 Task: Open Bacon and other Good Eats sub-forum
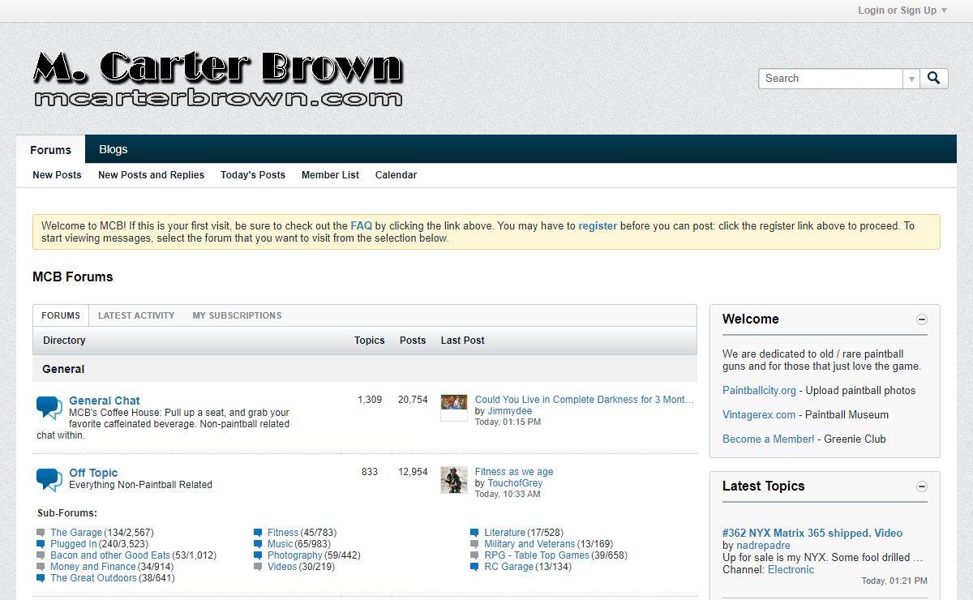(110, 555)
